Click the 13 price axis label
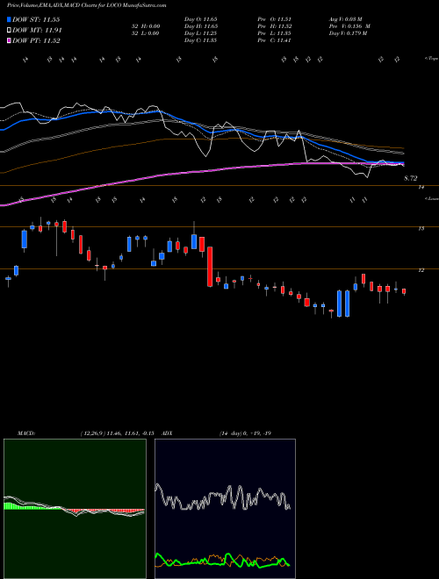The image size is (439, 579). pyautogui.click(x=421, y=229)
